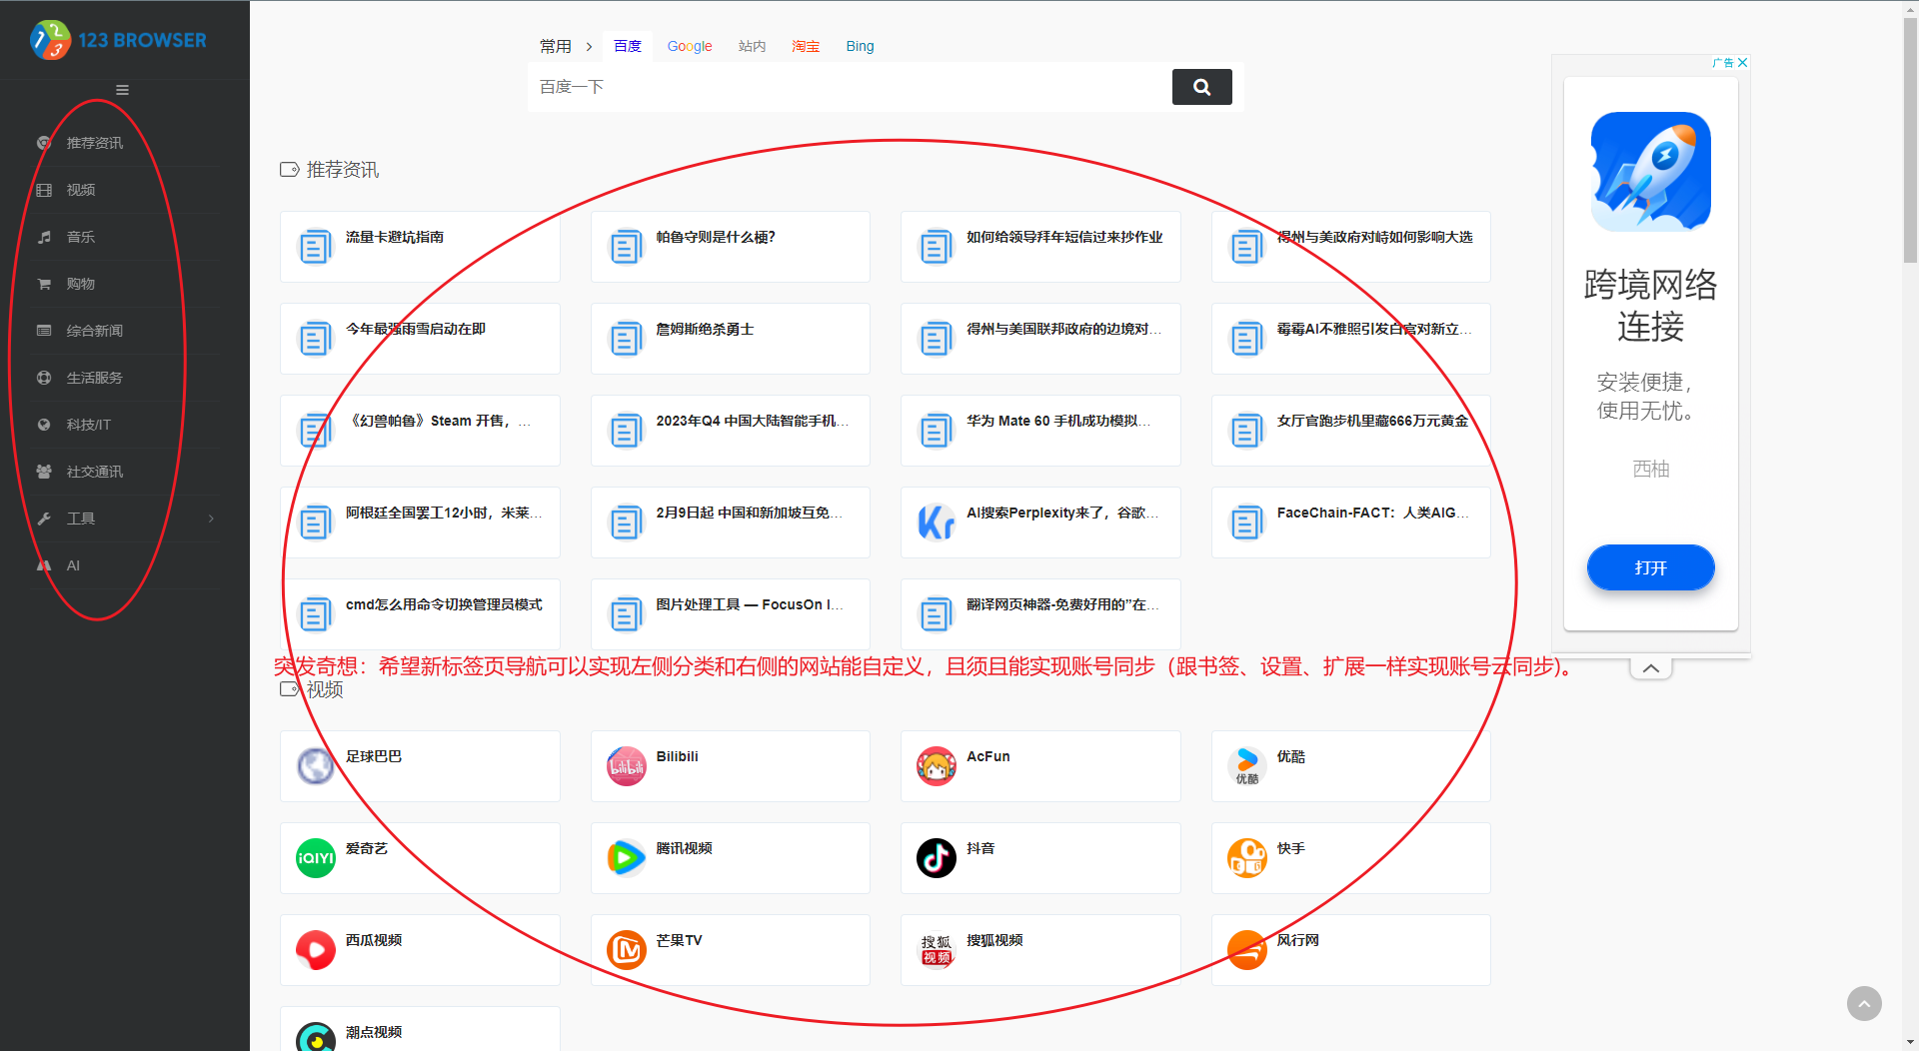The height and width of the screenshot is (1051, 1919).
Task: Click the 123 Browser logo
Action: (x=119, y=40)
